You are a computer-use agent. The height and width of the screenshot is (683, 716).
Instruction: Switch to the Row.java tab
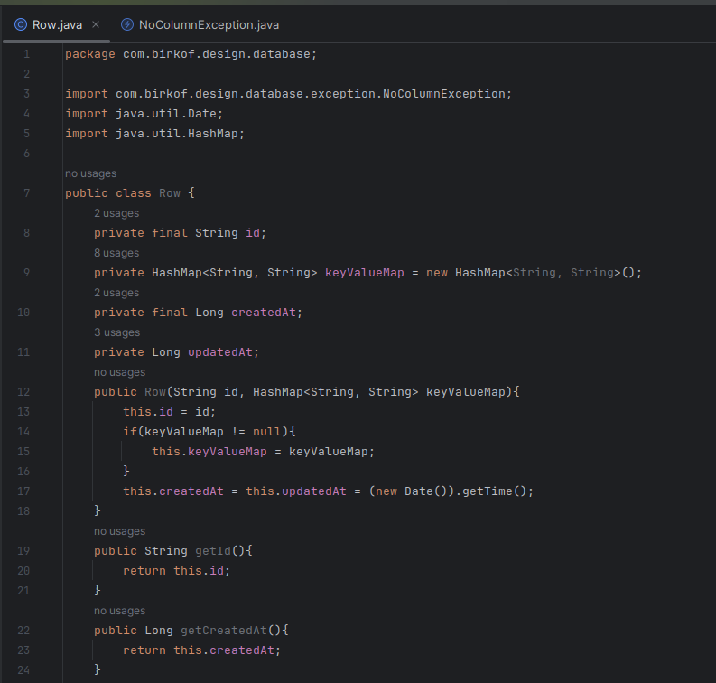point(57,24)
